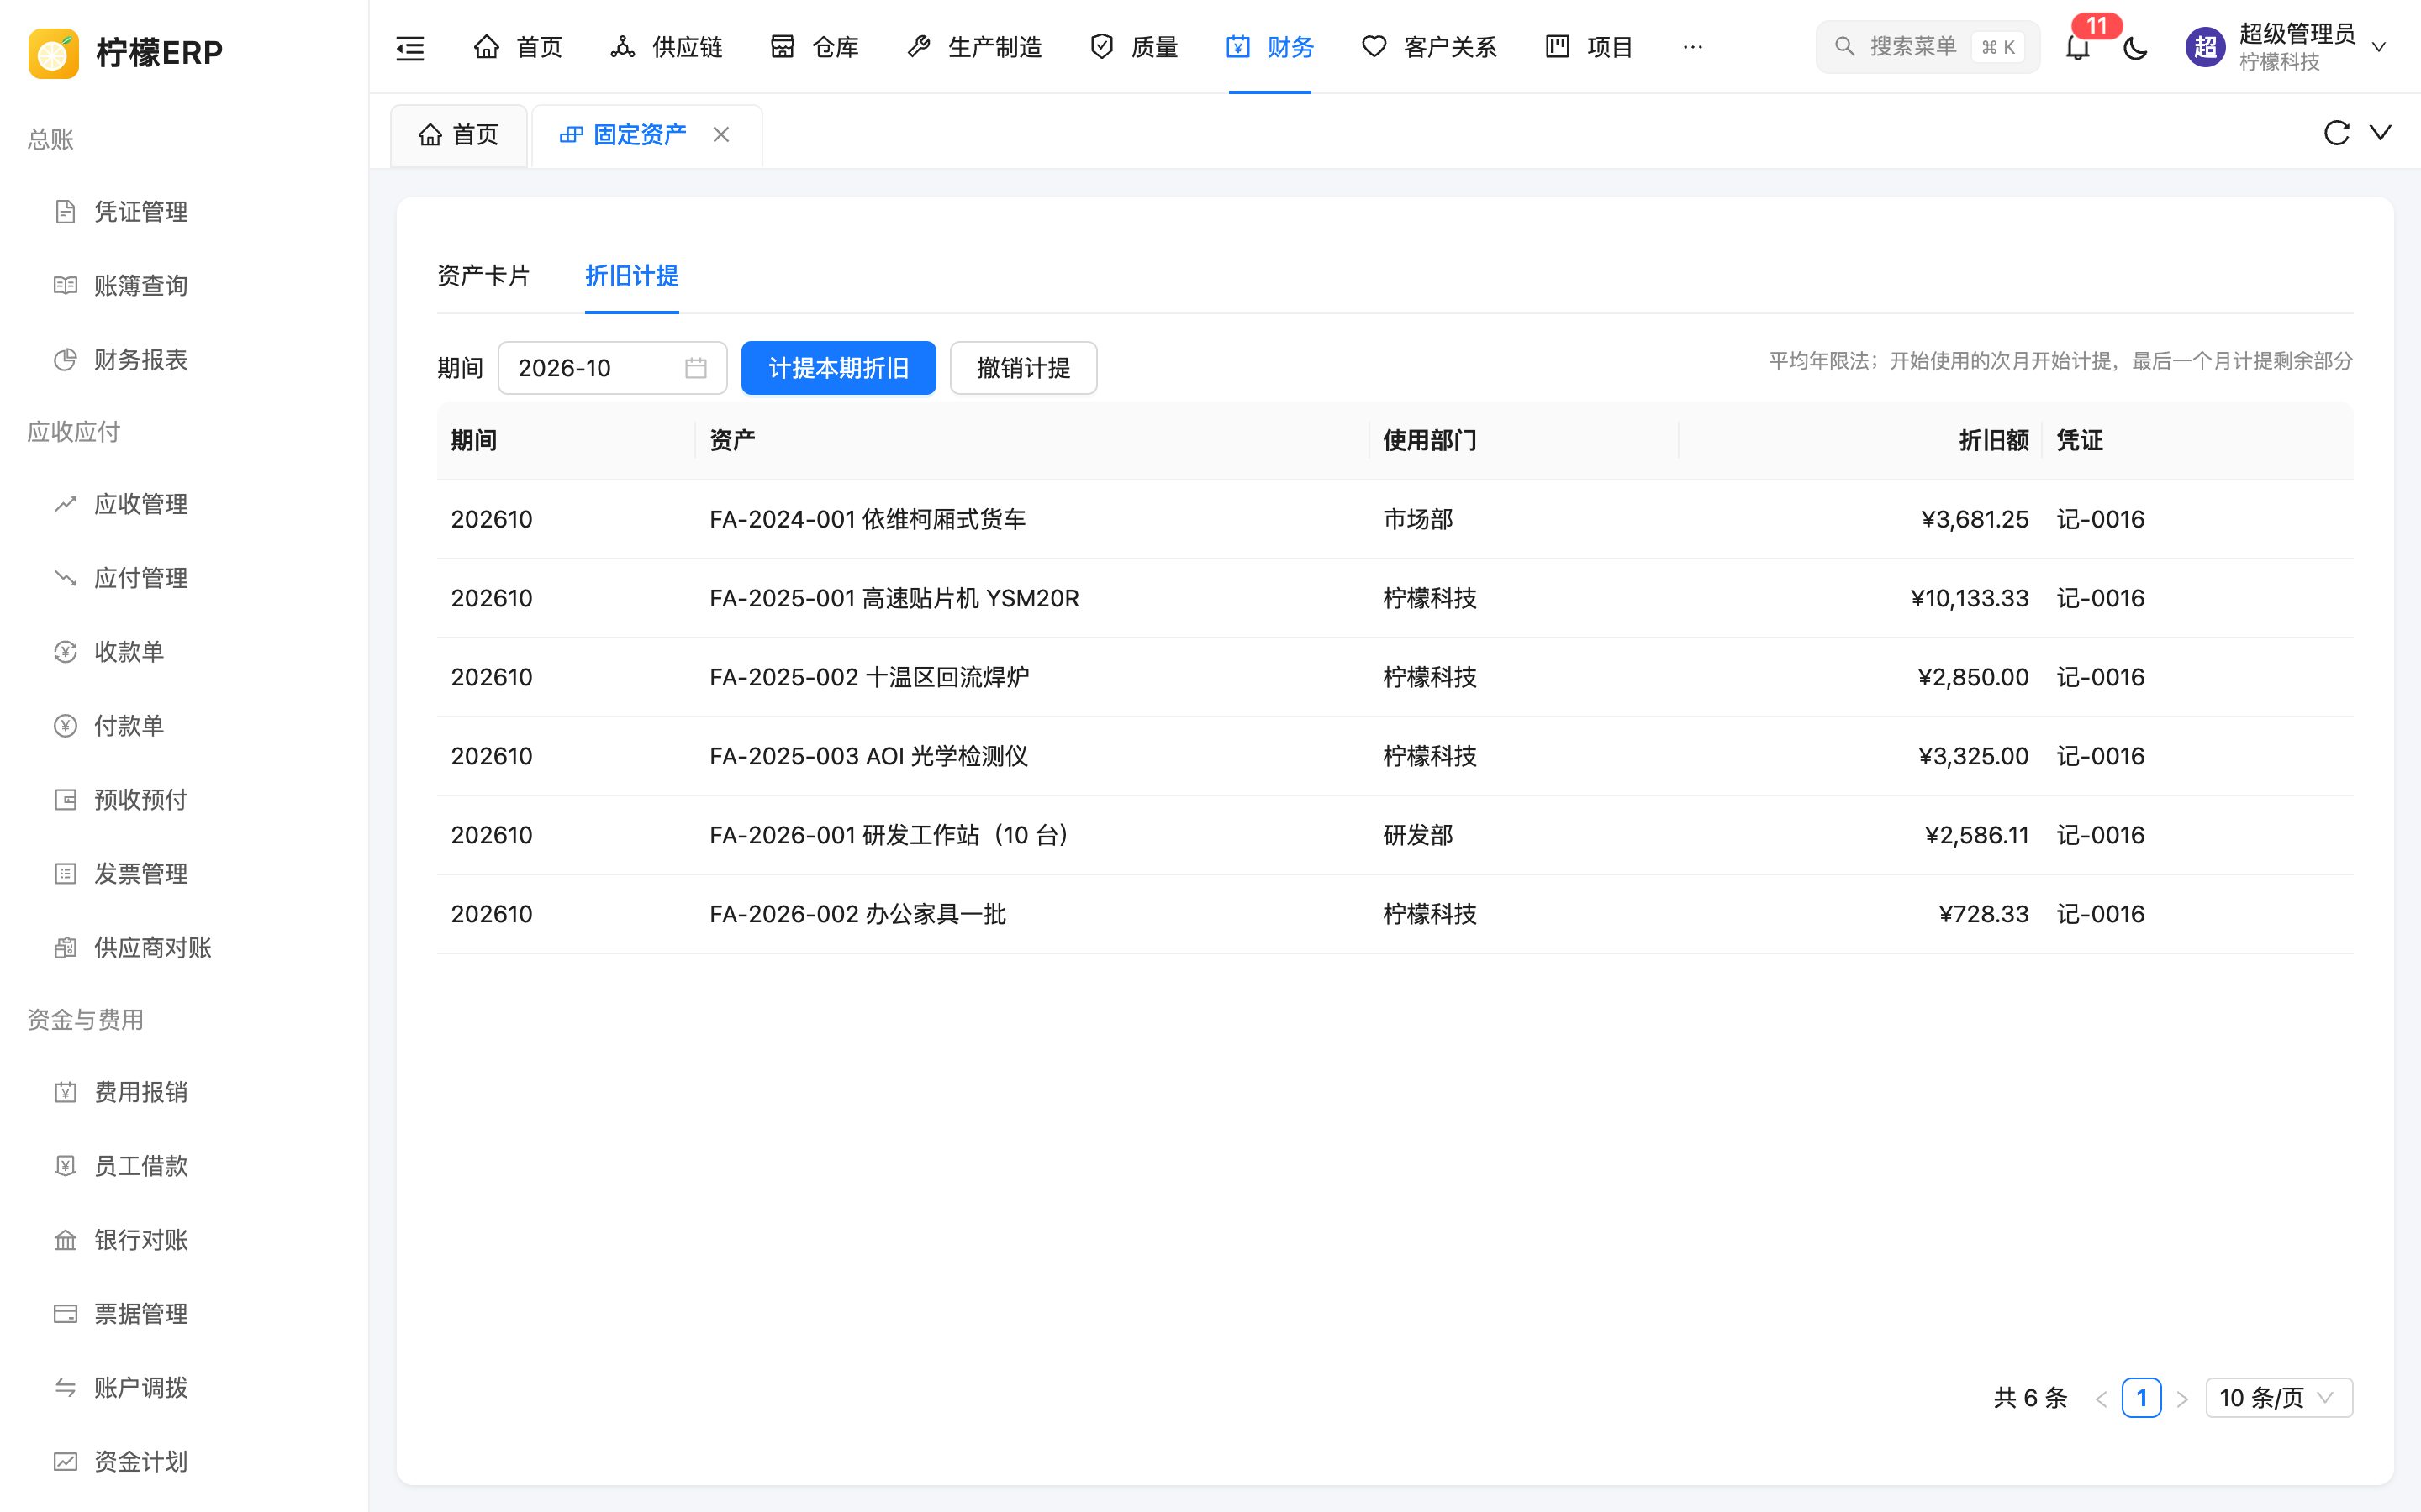Switch to the 首页 page tab
This screenshot has height=1512, width=2421.
point(459,135)
